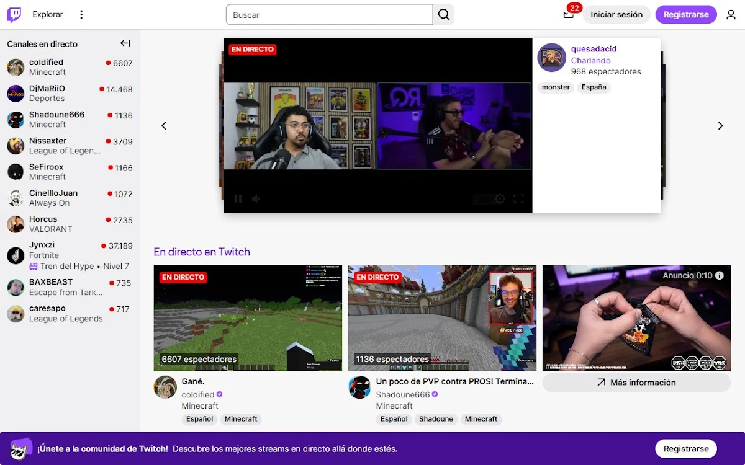Open the Shadoune666 stream thumbnail

pyautogui.click(x=442, y=318)
